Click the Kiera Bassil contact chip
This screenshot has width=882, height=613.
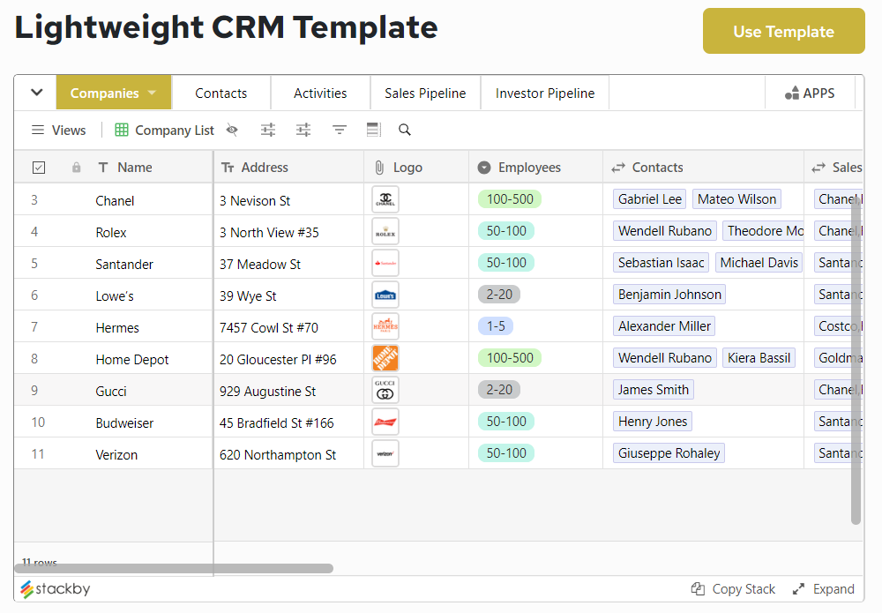pyautogui.click(x=759, y=358)
